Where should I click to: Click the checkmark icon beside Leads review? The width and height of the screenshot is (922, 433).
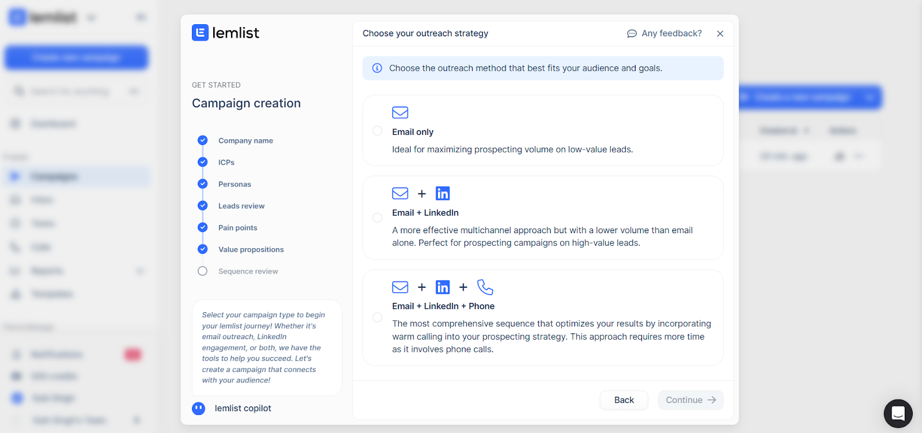coord(202,206)
